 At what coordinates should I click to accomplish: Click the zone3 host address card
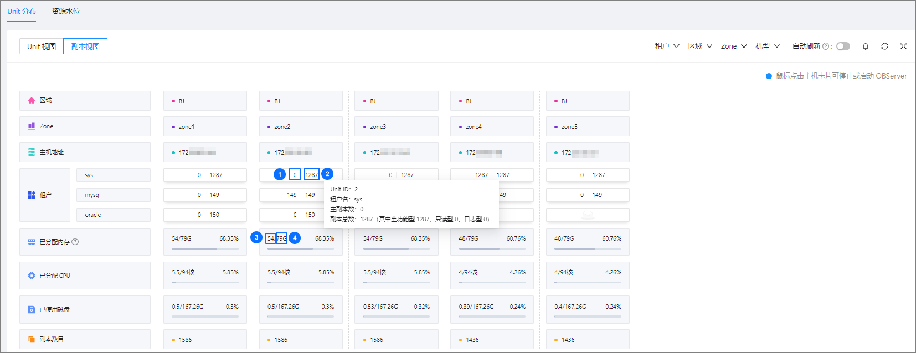(397, 152)
